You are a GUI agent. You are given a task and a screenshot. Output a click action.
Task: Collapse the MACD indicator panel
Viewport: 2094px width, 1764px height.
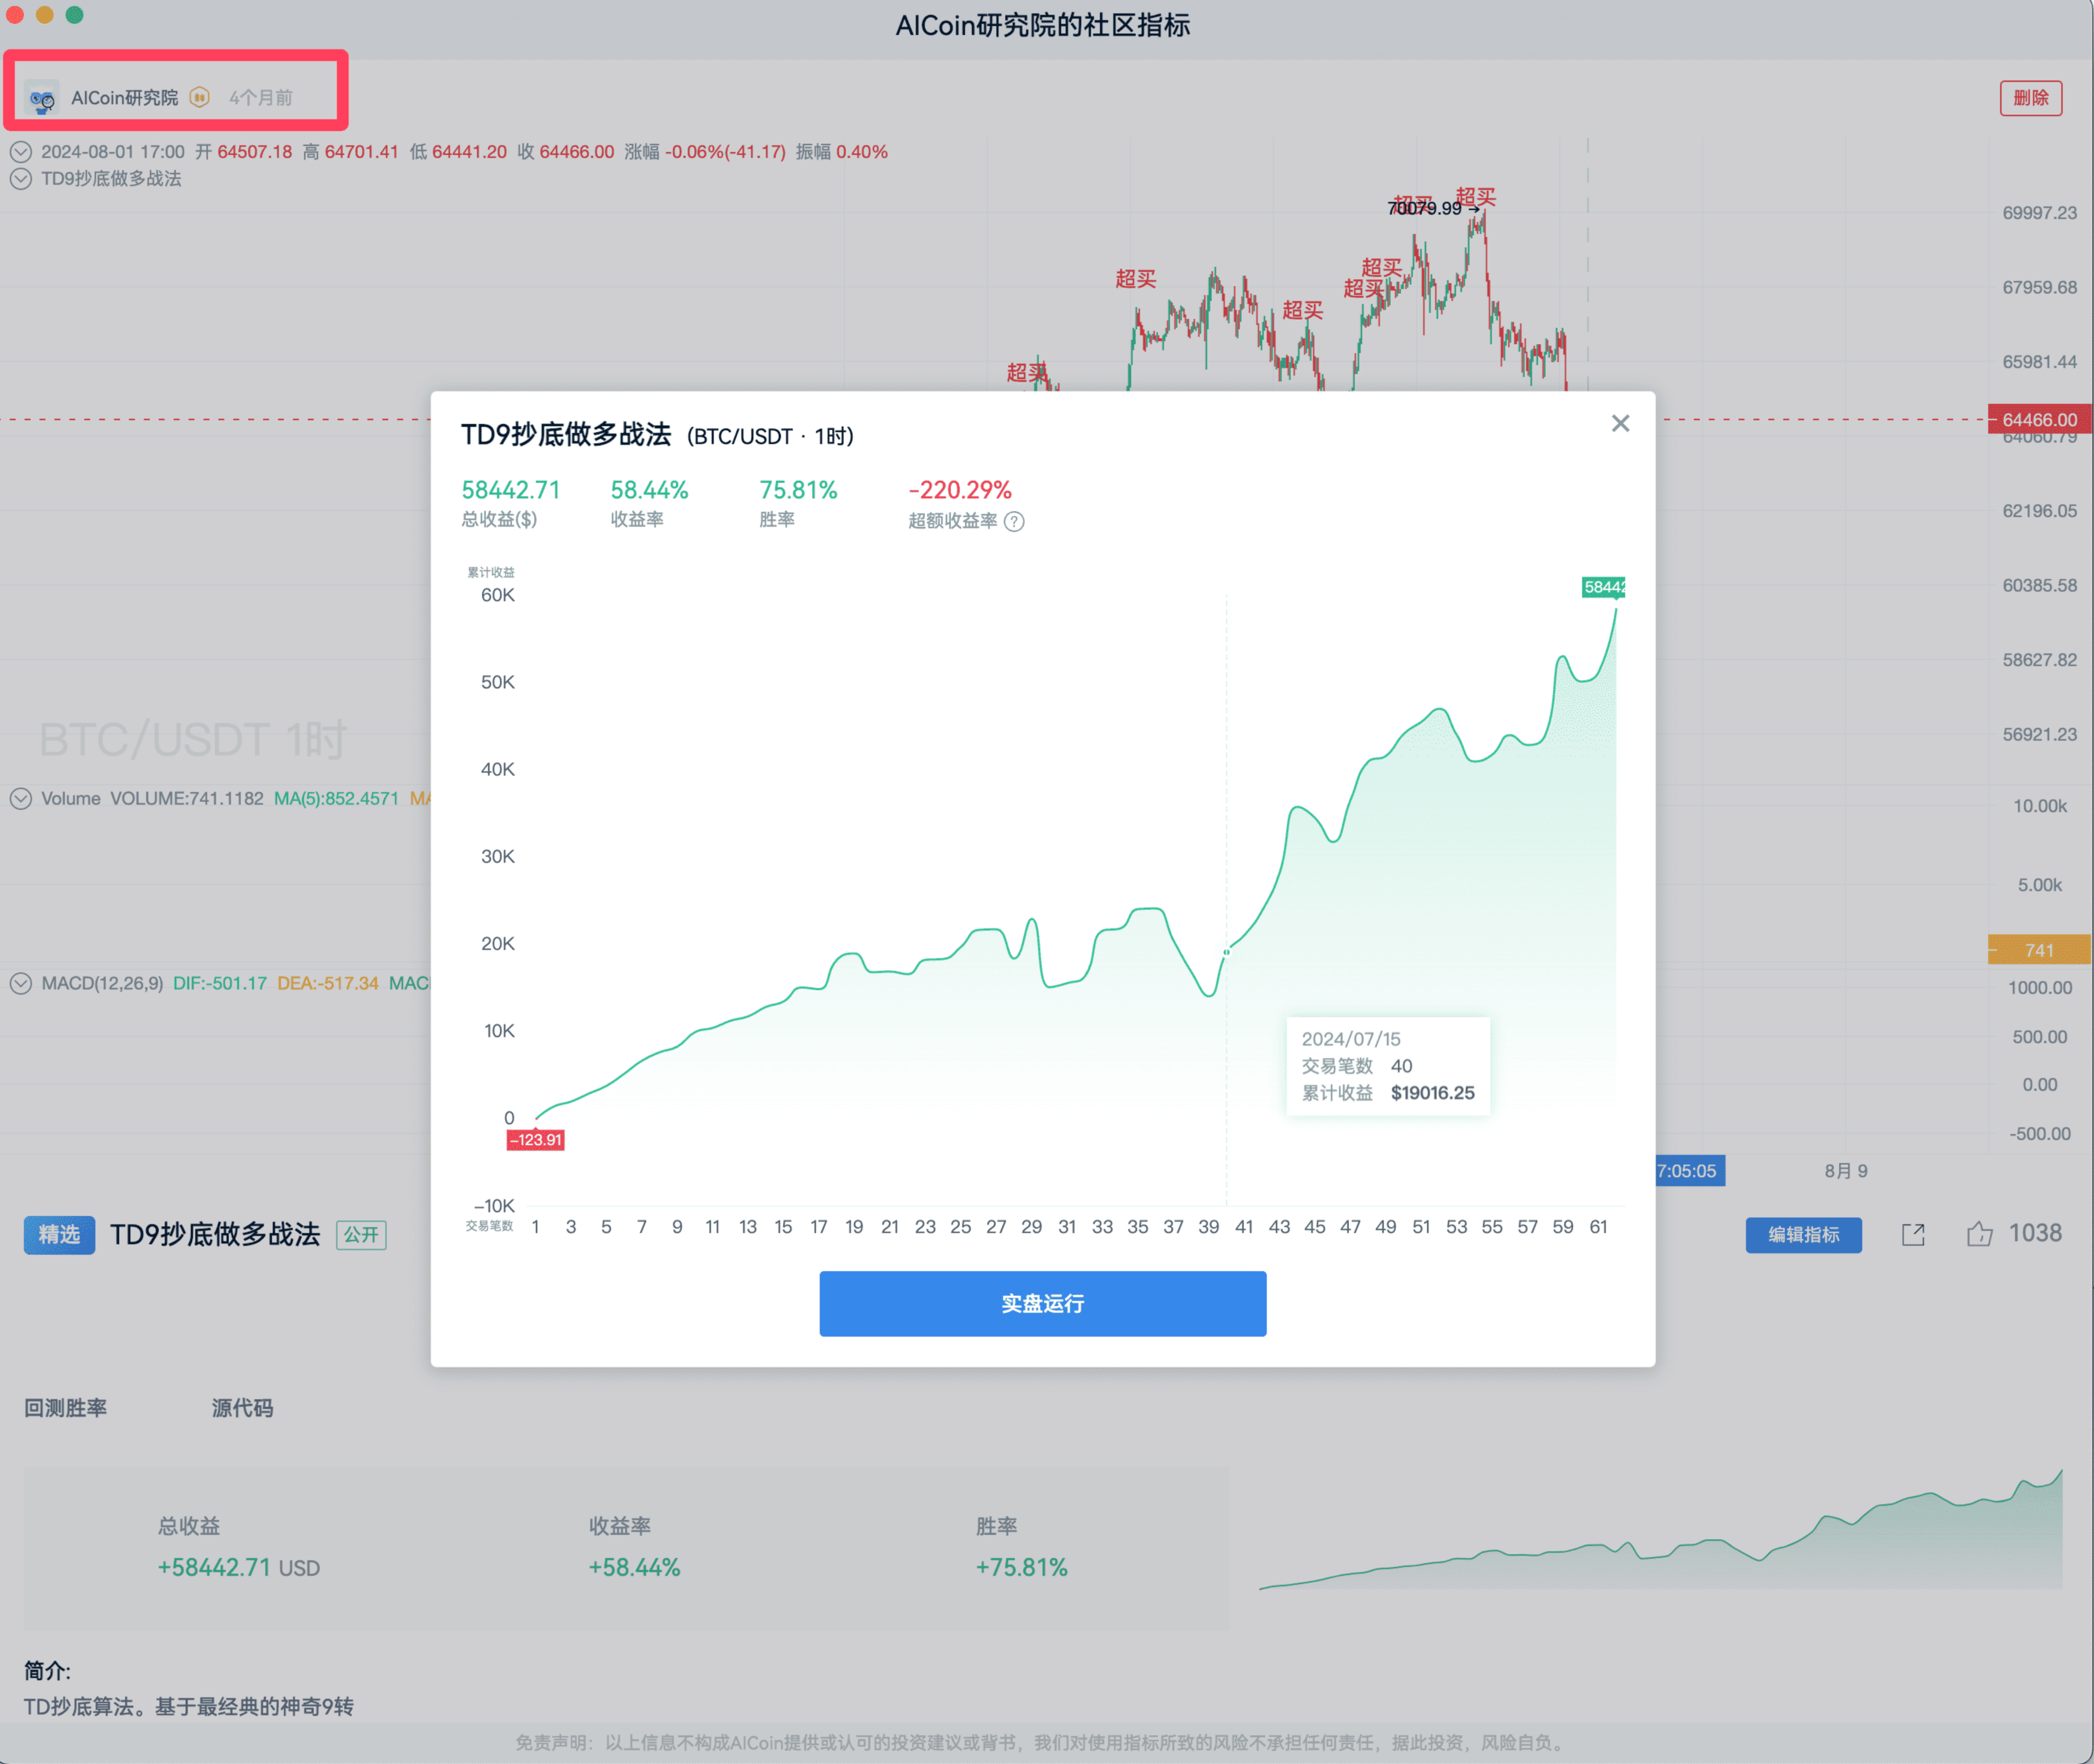[x=20, y=983]
